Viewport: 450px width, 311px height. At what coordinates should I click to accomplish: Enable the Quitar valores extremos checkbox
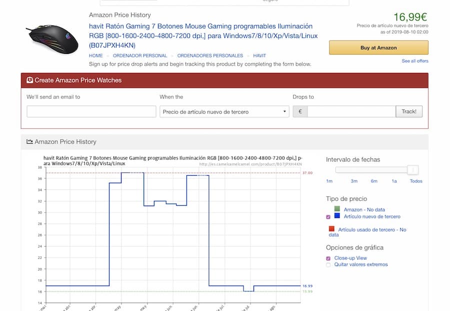pyautogui.click(x=328, y=265)
